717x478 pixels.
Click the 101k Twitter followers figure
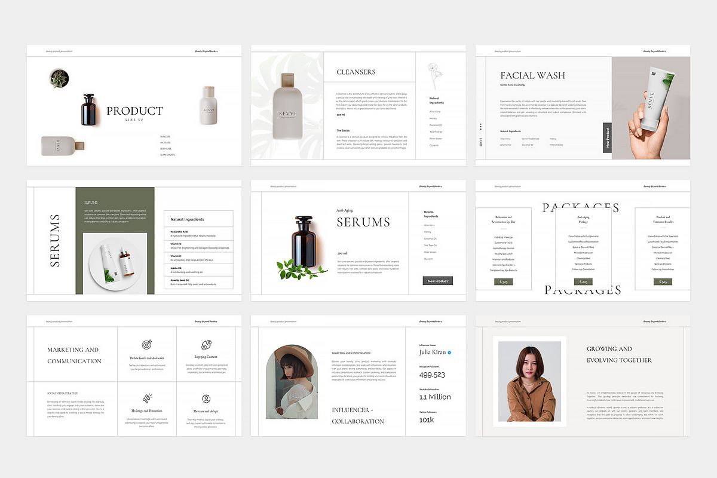click(427, 419)
